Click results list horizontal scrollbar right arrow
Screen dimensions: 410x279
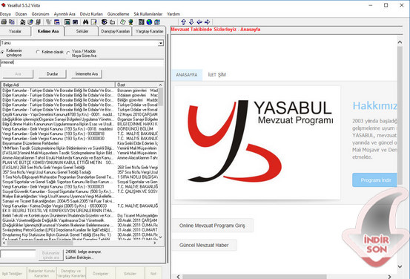(155, 243)
